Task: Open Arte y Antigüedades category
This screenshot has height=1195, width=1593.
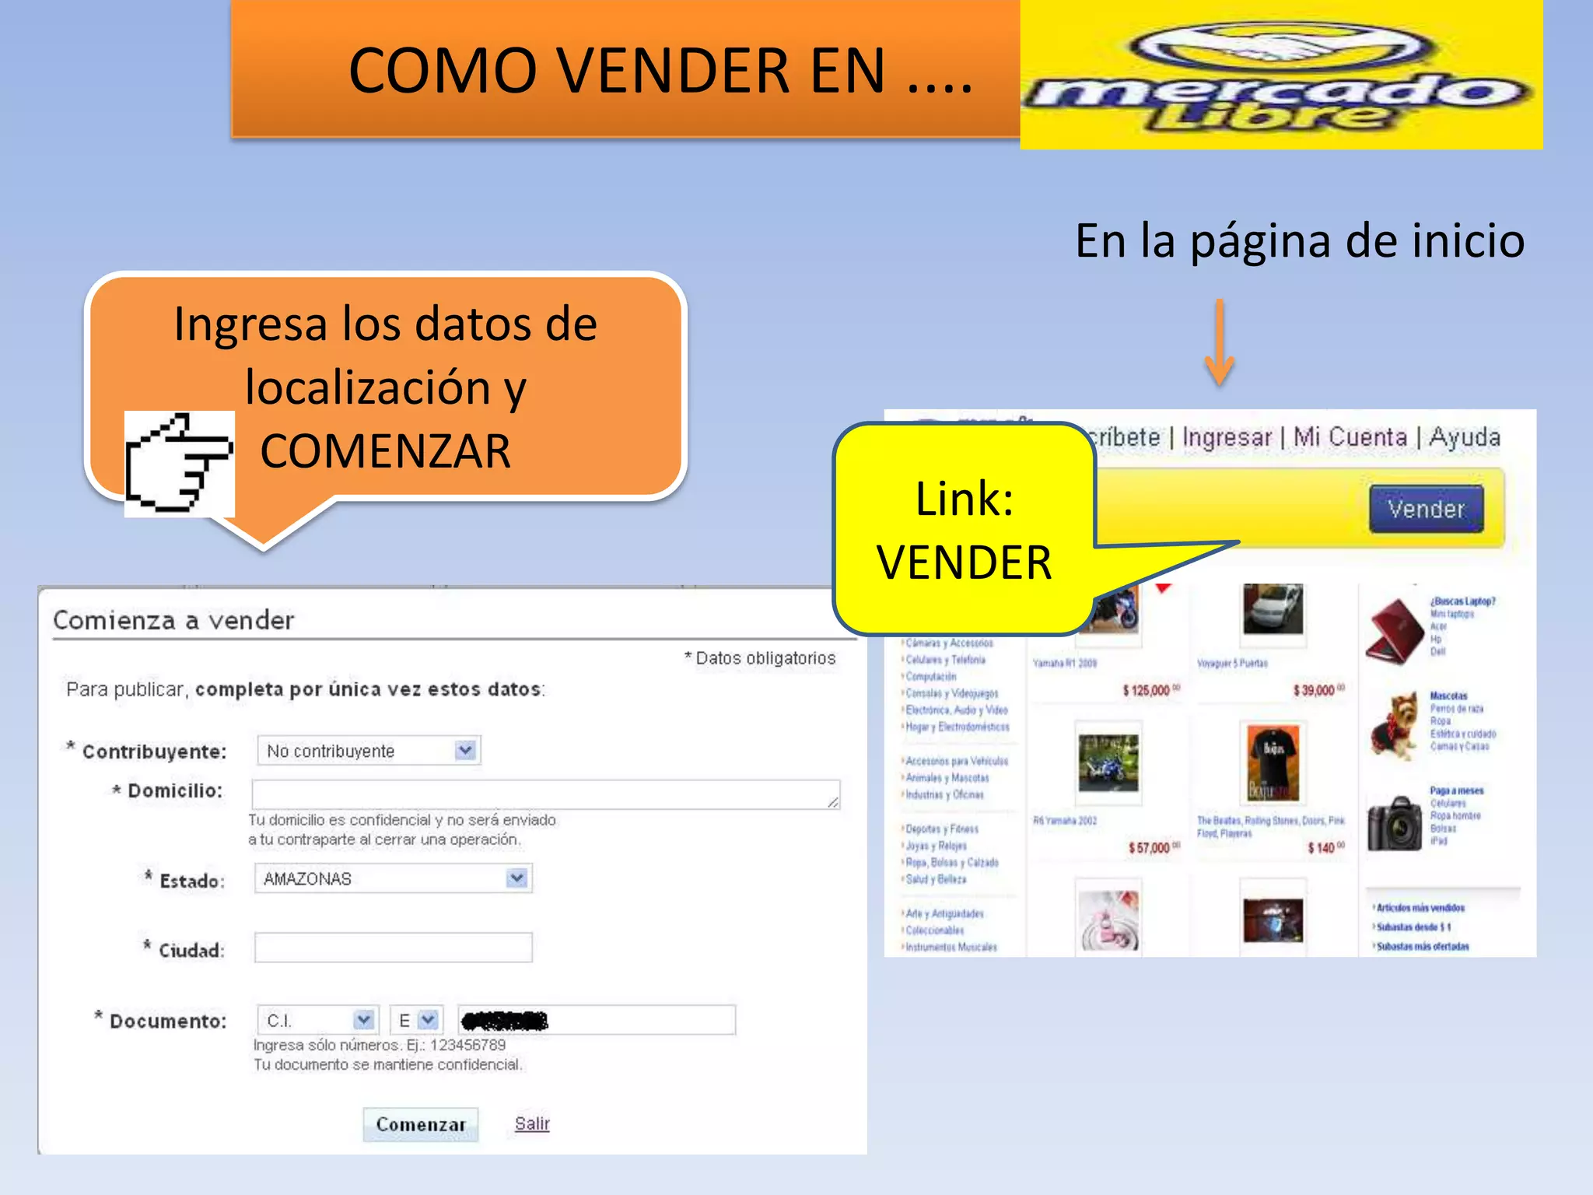Action: coord(944,913)
